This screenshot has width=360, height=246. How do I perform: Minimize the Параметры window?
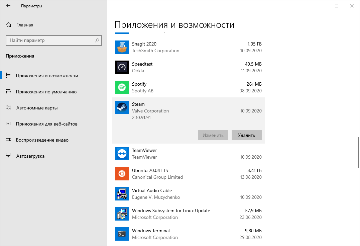[321, 6]
